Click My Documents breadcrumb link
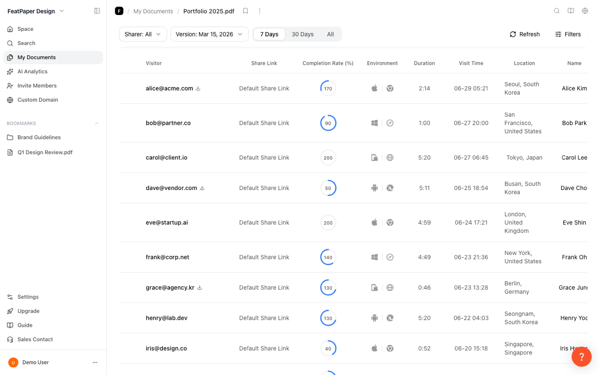The height and width of the screenshot is (375, 600). 153,11
